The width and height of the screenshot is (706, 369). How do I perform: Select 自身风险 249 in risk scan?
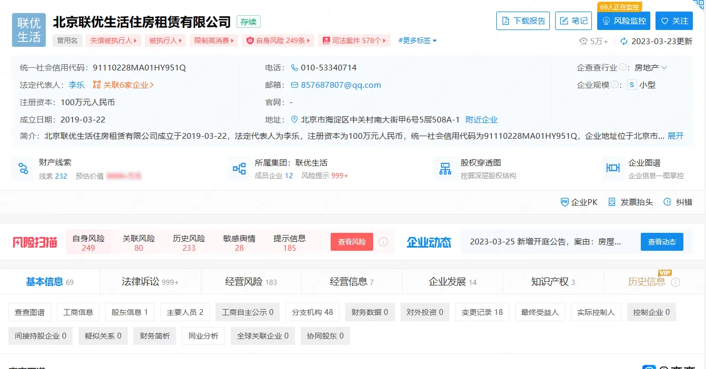pyautogui.click(x=88, y=242)
